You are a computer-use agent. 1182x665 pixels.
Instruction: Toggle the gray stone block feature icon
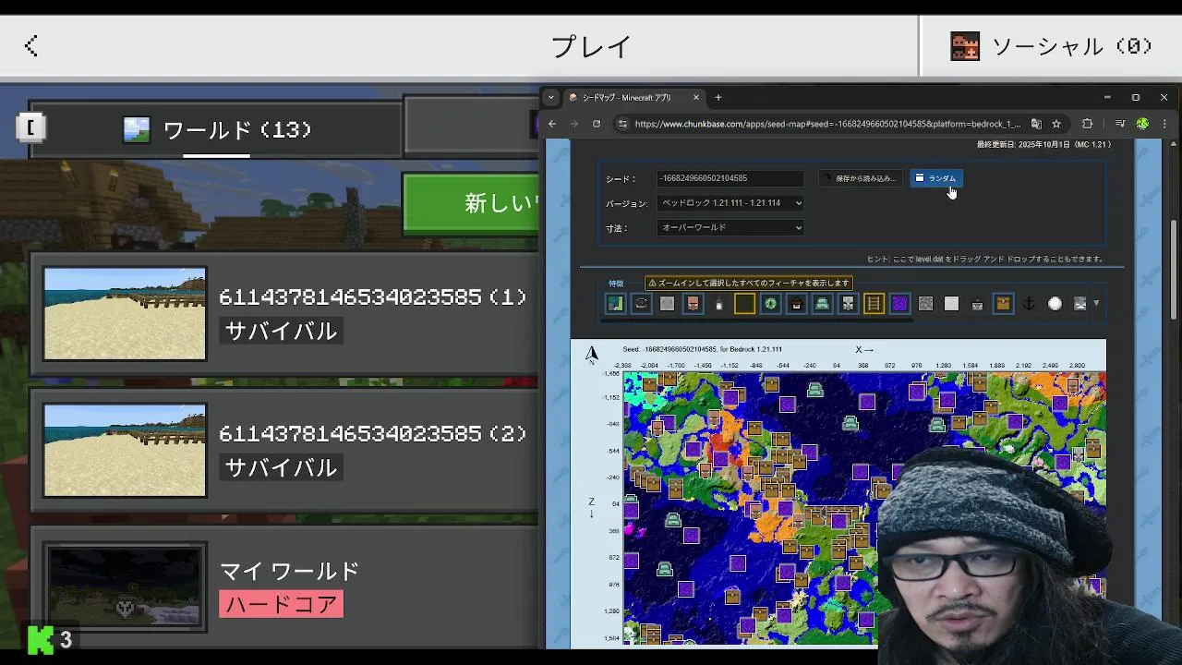667,303
